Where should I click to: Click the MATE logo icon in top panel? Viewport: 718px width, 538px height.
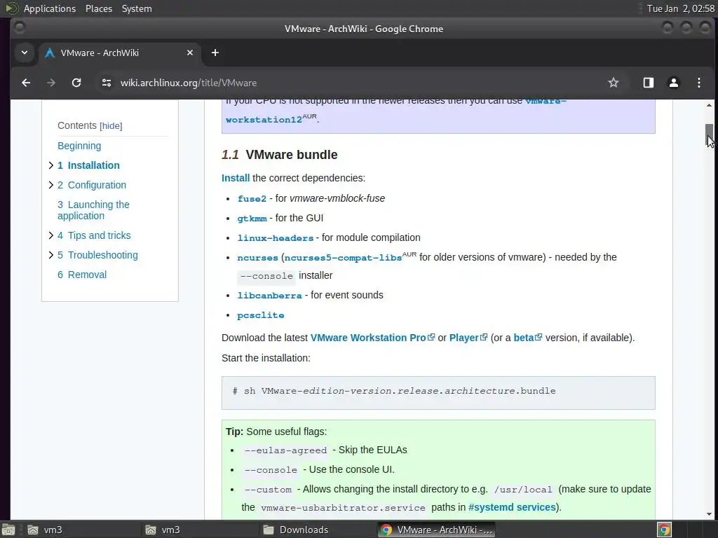[x=12, y=8]
